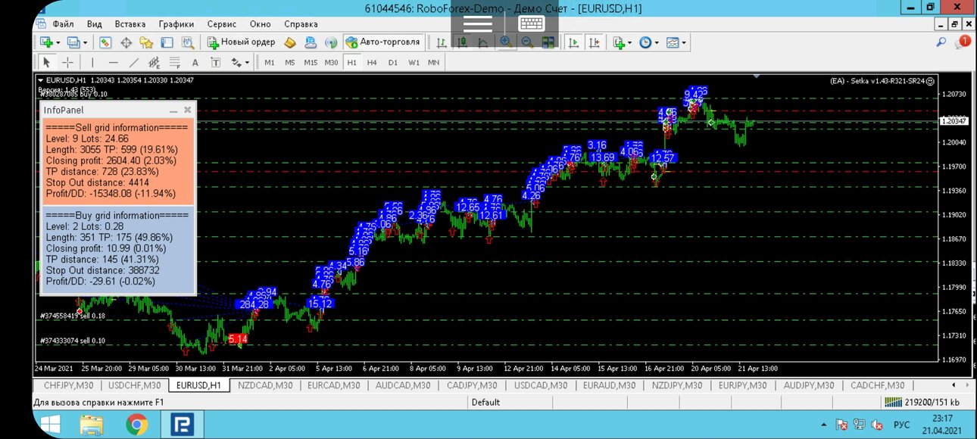Viewport: 977px width, 439px height.
Task: Open Chrome from the Windows taskbar
Action: click(137, 425)
